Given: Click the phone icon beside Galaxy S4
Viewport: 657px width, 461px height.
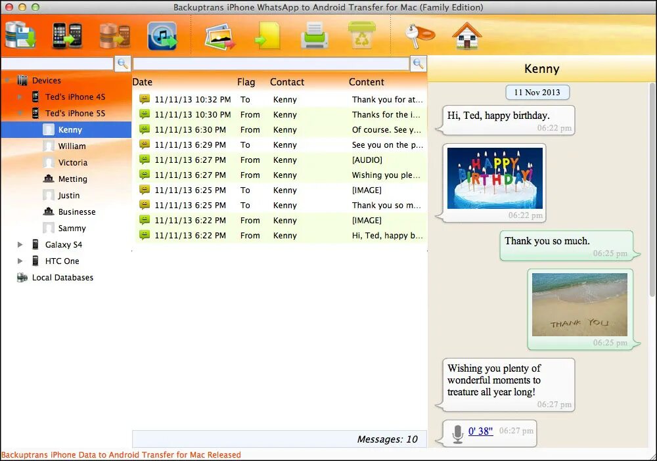Looking at the screenshot, I should (x=35, y=244).
